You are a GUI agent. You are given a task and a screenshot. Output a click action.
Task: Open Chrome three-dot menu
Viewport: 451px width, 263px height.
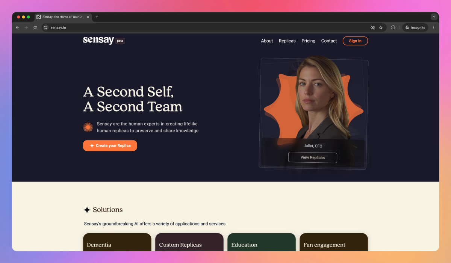[434, 27]
